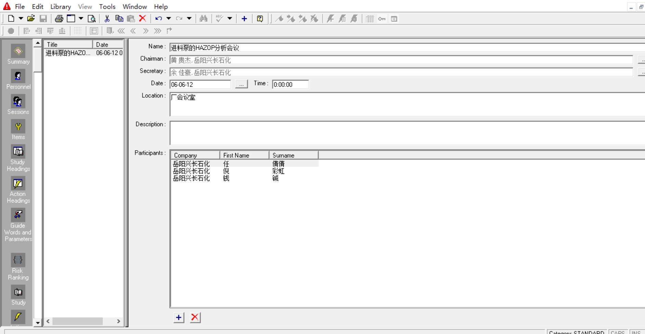Open a file with the folder icon

click(31, 19)
